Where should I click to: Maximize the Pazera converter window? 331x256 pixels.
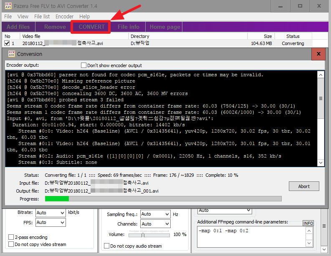click(x=300, y=6)
